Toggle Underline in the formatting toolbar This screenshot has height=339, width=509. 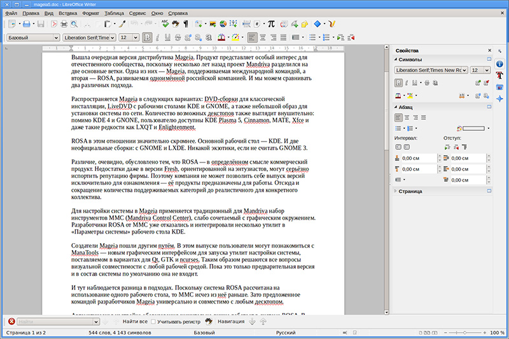click(167, 37)
